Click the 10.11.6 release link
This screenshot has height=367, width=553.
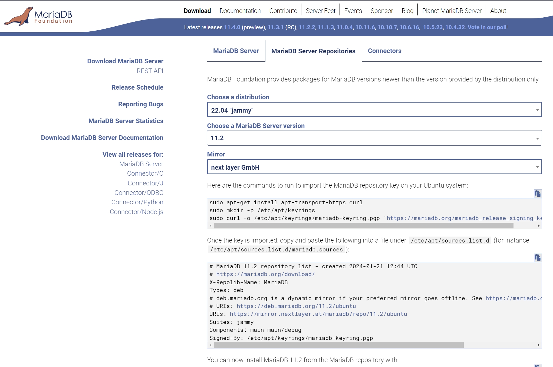365,27
